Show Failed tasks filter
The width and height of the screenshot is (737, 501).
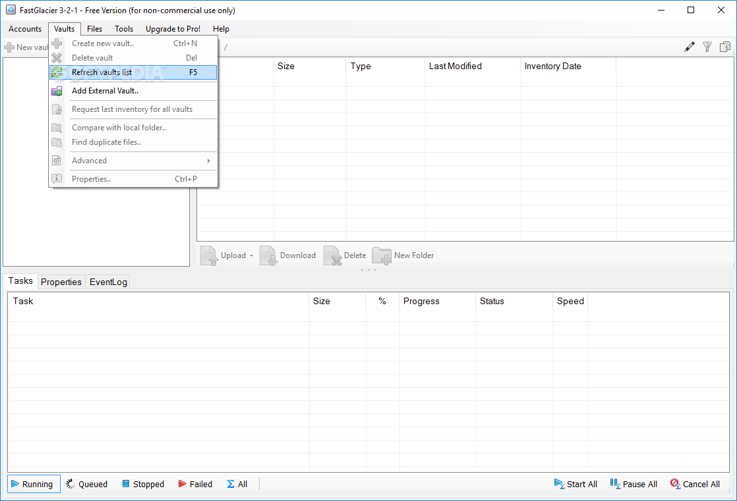[196, 484]
